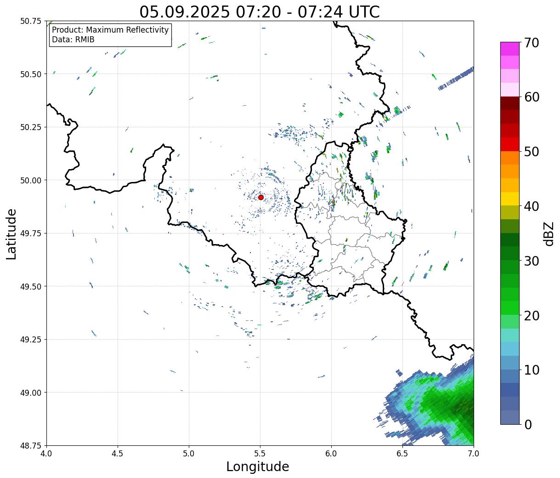This screenshot has height=478, width=560.
Task: Click the Longitude axis label
Action: (x=258, y=467)
